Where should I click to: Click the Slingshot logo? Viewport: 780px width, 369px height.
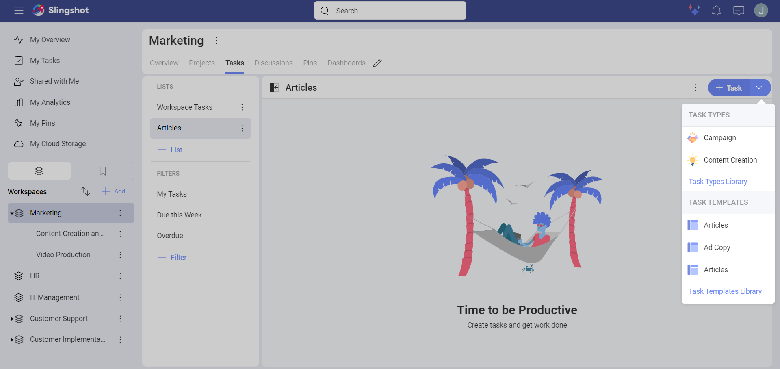61,10
